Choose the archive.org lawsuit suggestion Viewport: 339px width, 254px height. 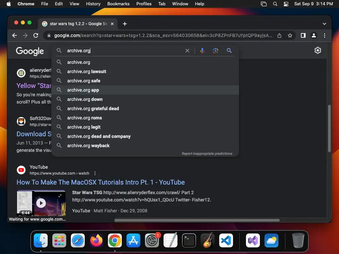click(145, 71)
